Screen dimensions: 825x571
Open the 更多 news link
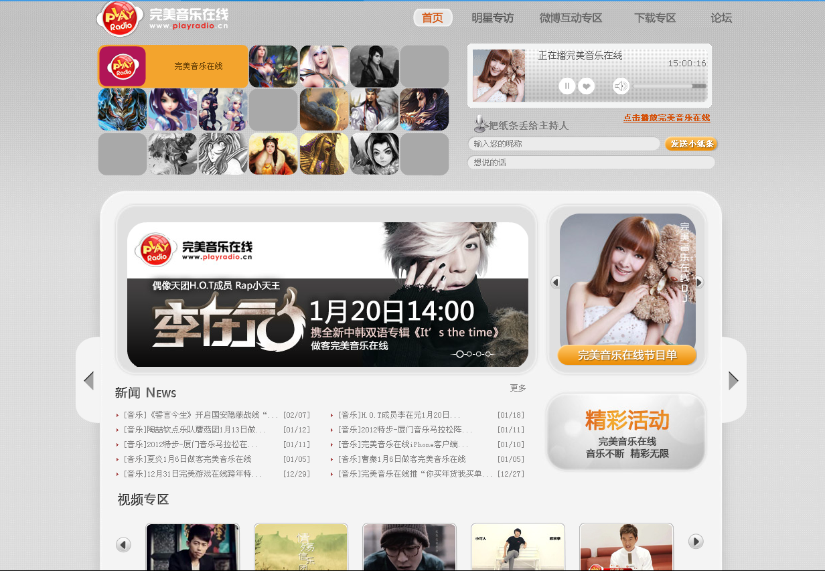click(x=518, y=388)
